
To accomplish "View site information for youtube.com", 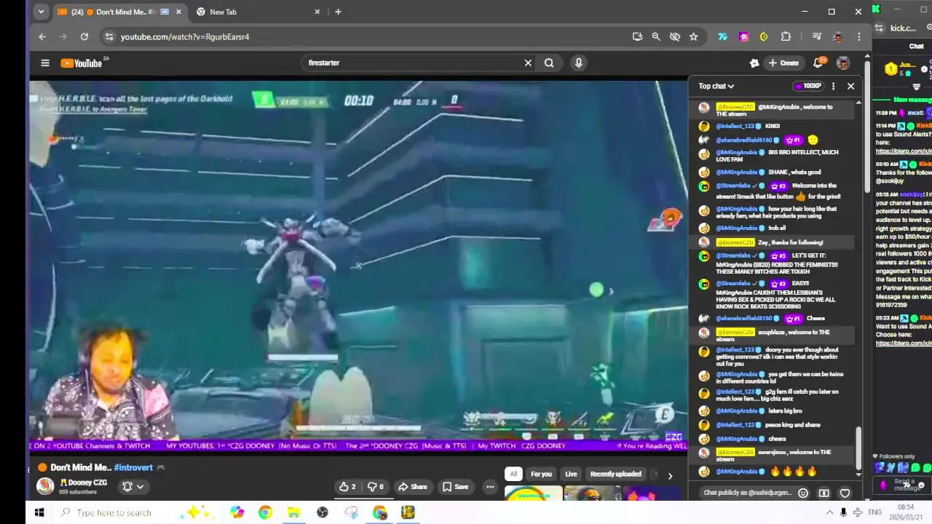I will [108, 36].
